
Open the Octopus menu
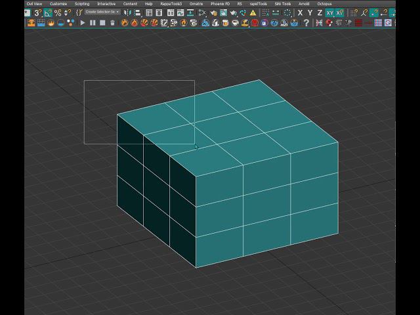pos(324,4)
